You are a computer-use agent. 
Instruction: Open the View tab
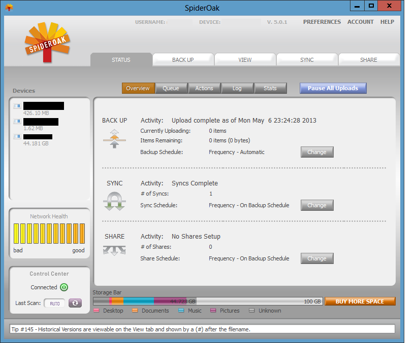(x=245, y=60)
